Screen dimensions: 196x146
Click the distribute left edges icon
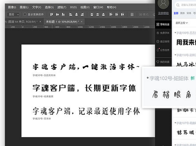[x=111, y=14]
